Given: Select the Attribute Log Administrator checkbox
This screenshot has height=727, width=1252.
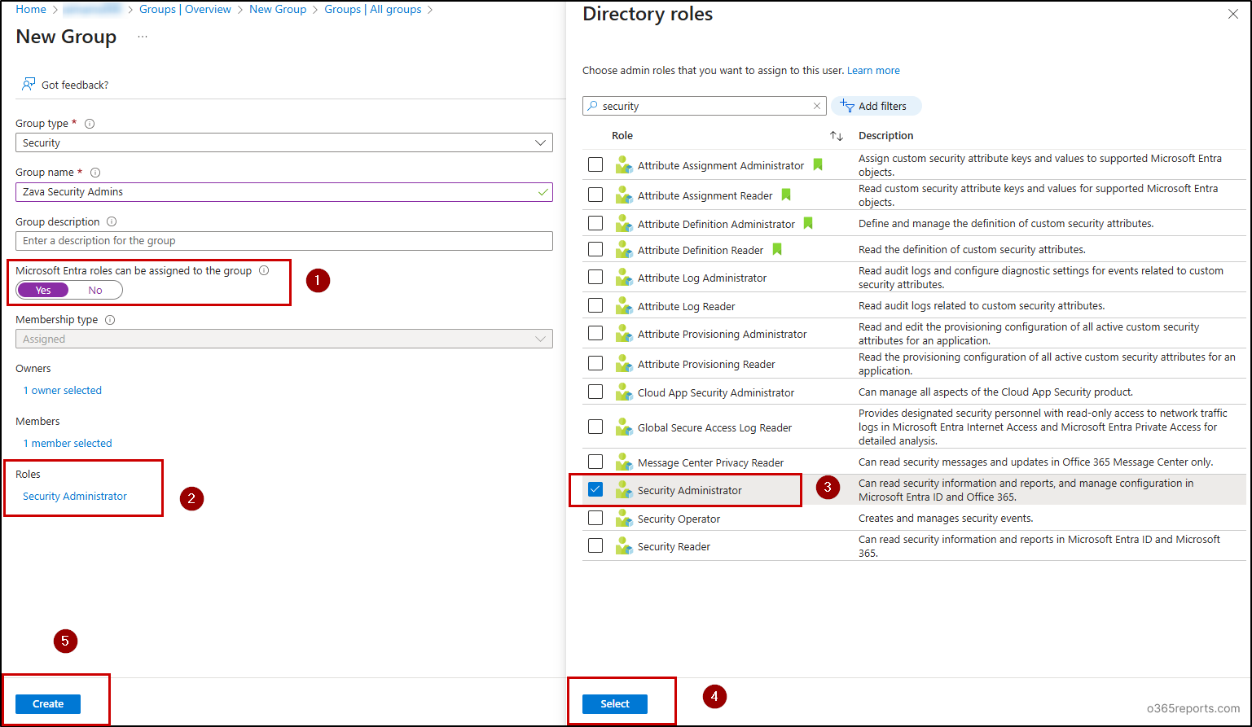Looking at the screenshot, I should pyautogui.click(x=595, y=277).
